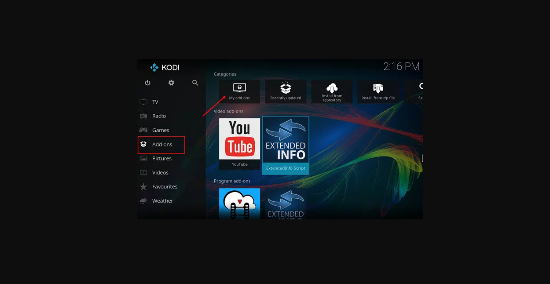Click the Weather cloud icon
This screenshot has height=284, width=550.
pyautogui.click(x=143, y=201)
